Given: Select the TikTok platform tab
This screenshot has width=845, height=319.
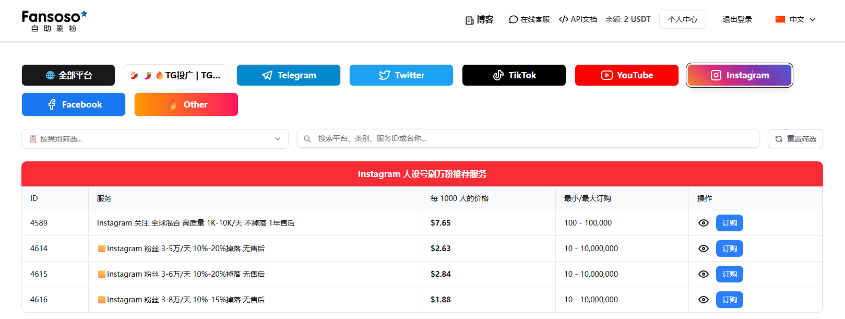Looking at the screenshot, I should click(x=514, y=75).
